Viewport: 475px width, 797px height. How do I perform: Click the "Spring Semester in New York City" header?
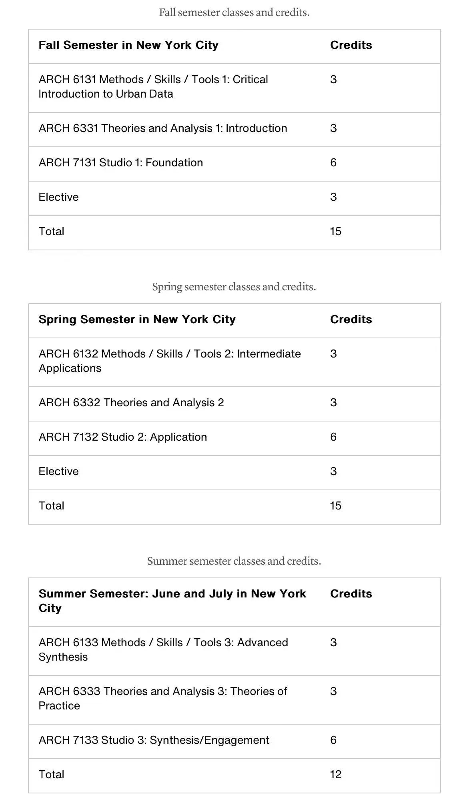(x=137, y=320)
